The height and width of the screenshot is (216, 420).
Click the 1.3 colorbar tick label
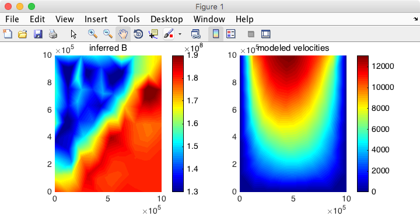192,191
